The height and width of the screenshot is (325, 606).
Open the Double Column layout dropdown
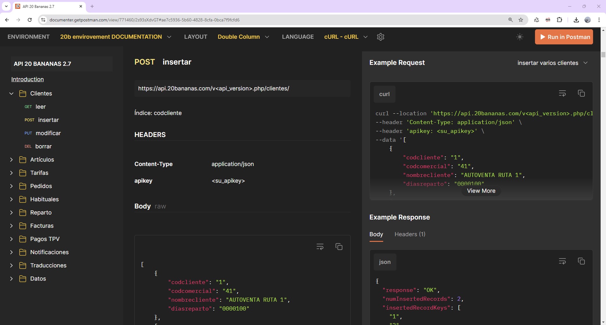click(243, 37)
